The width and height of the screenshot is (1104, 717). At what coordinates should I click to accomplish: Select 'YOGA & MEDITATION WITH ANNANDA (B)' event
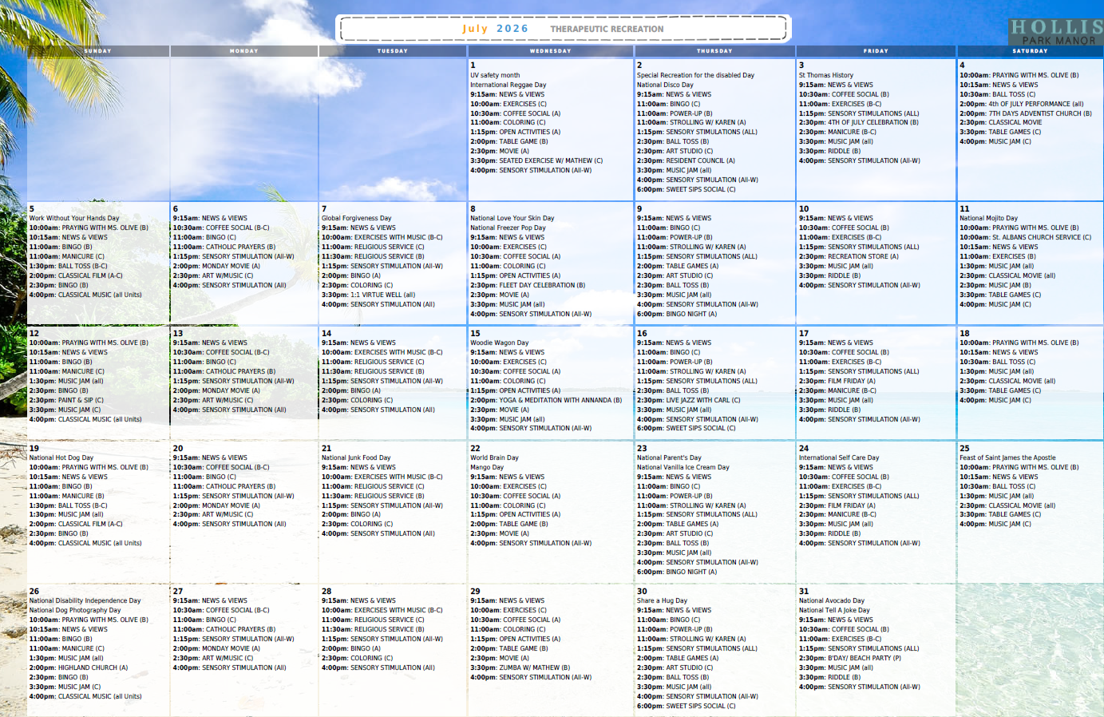click(x=546, y=400)
